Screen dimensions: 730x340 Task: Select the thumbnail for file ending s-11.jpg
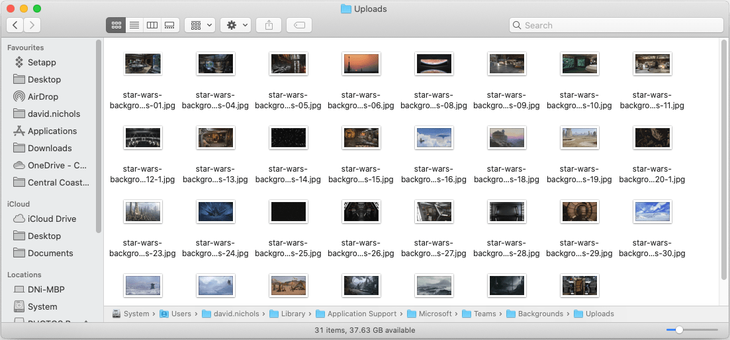(x=653, y=63)
